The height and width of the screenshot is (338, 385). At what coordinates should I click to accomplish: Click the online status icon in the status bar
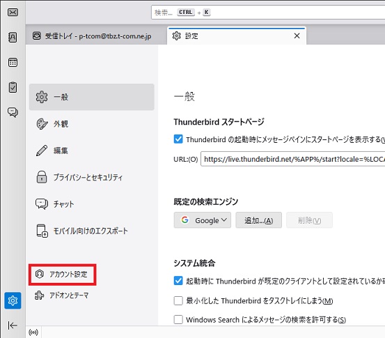(33, 332)
